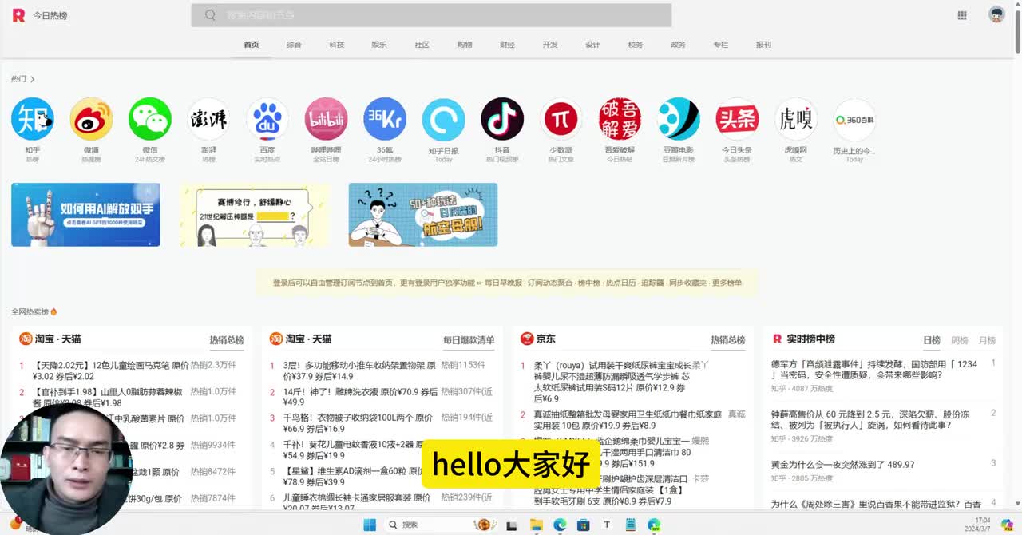Open the Zhihu (知乎) hot list icon
This screenshot has height=535, width=1022.
coord(33,119)
